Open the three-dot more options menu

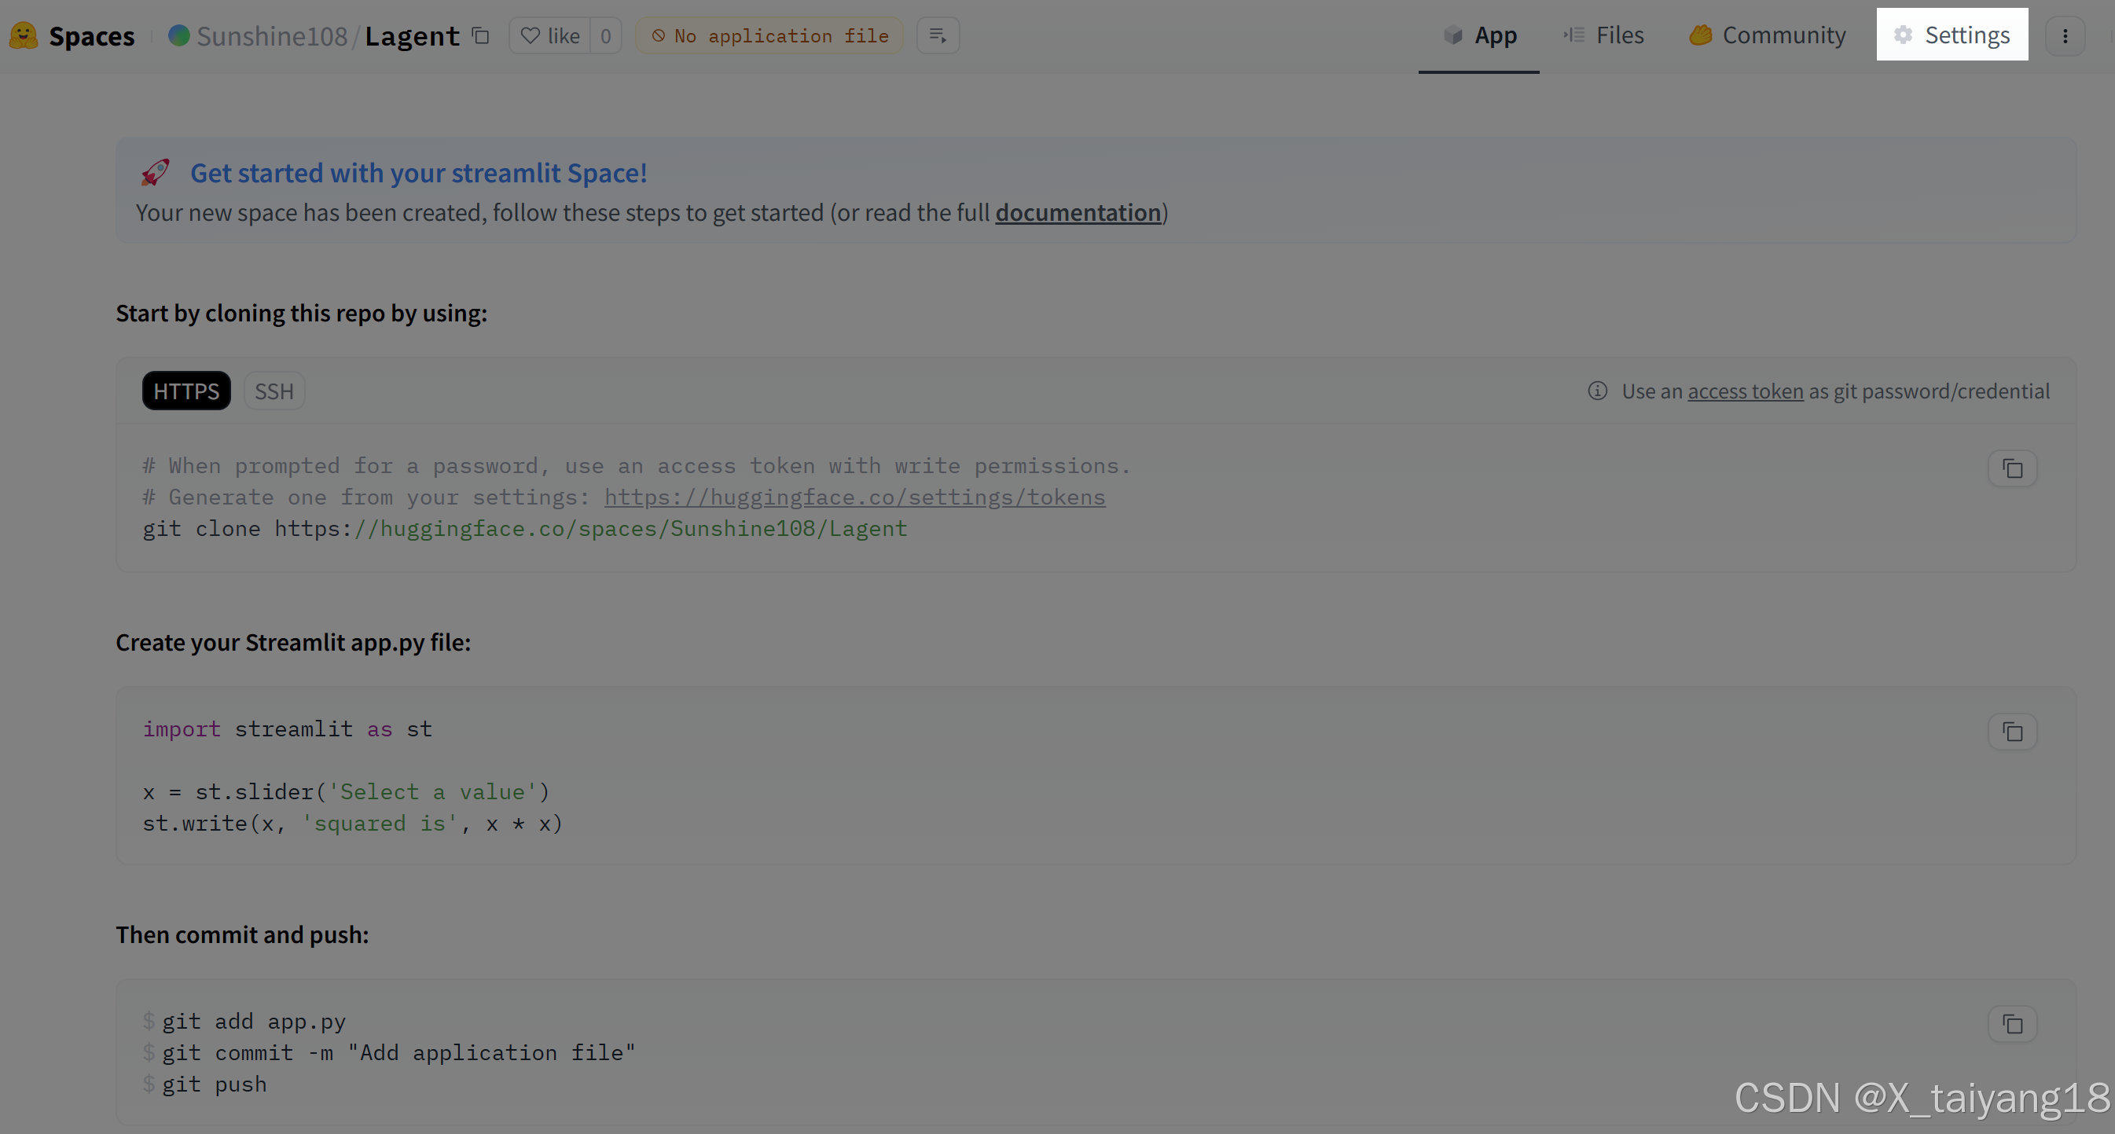tap(2064, 35)
